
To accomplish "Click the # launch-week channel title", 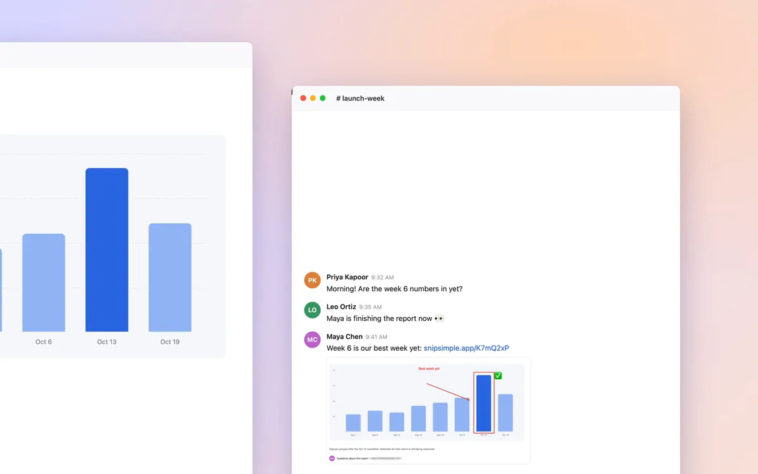I will [360, 99].
